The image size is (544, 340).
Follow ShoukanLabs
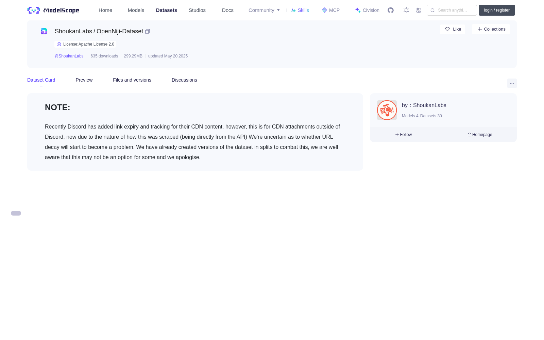click(404, 135)
